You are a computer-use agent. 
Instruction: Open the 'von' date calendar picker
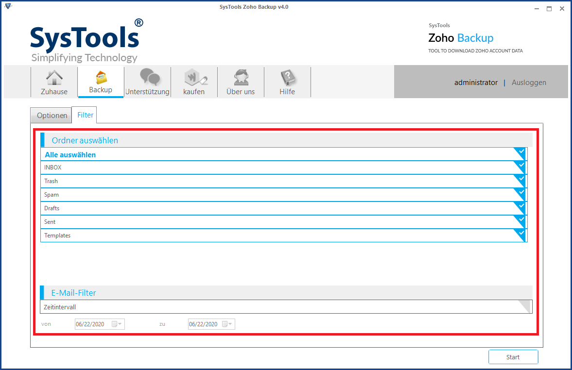116,324
